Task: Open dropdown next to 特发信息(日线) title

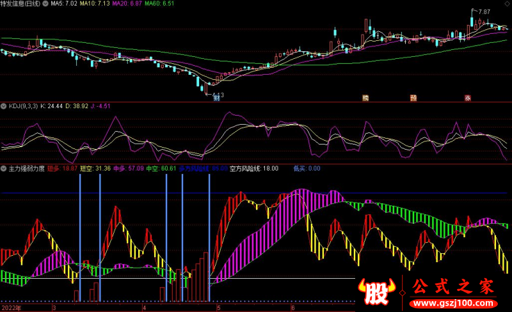Action: [45, 4]
